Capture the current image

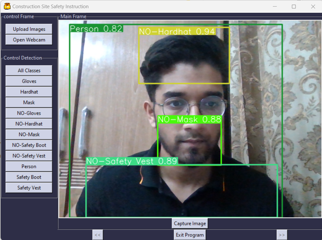tap(190, 224)
